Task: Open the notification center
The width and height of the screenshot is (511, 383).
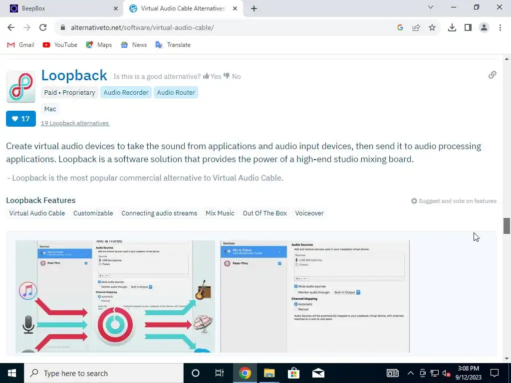Action: coord(495,373)
